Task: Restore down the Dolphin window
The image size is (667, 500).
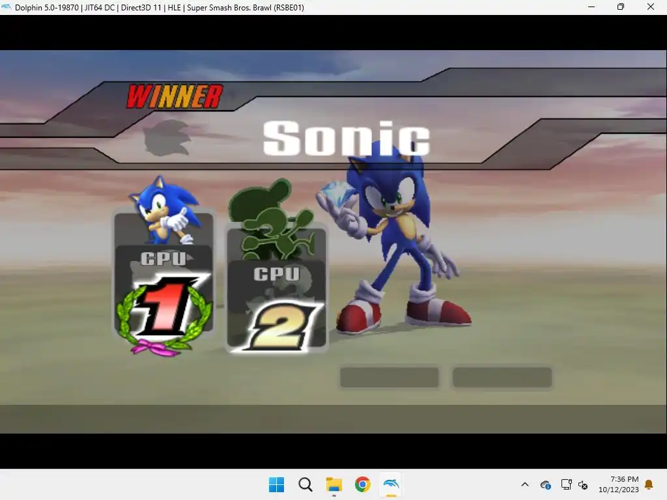Action: 621,7
